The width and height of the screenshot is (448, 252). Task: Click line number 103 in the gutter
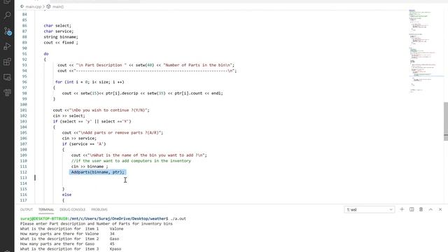coord(24,121)
